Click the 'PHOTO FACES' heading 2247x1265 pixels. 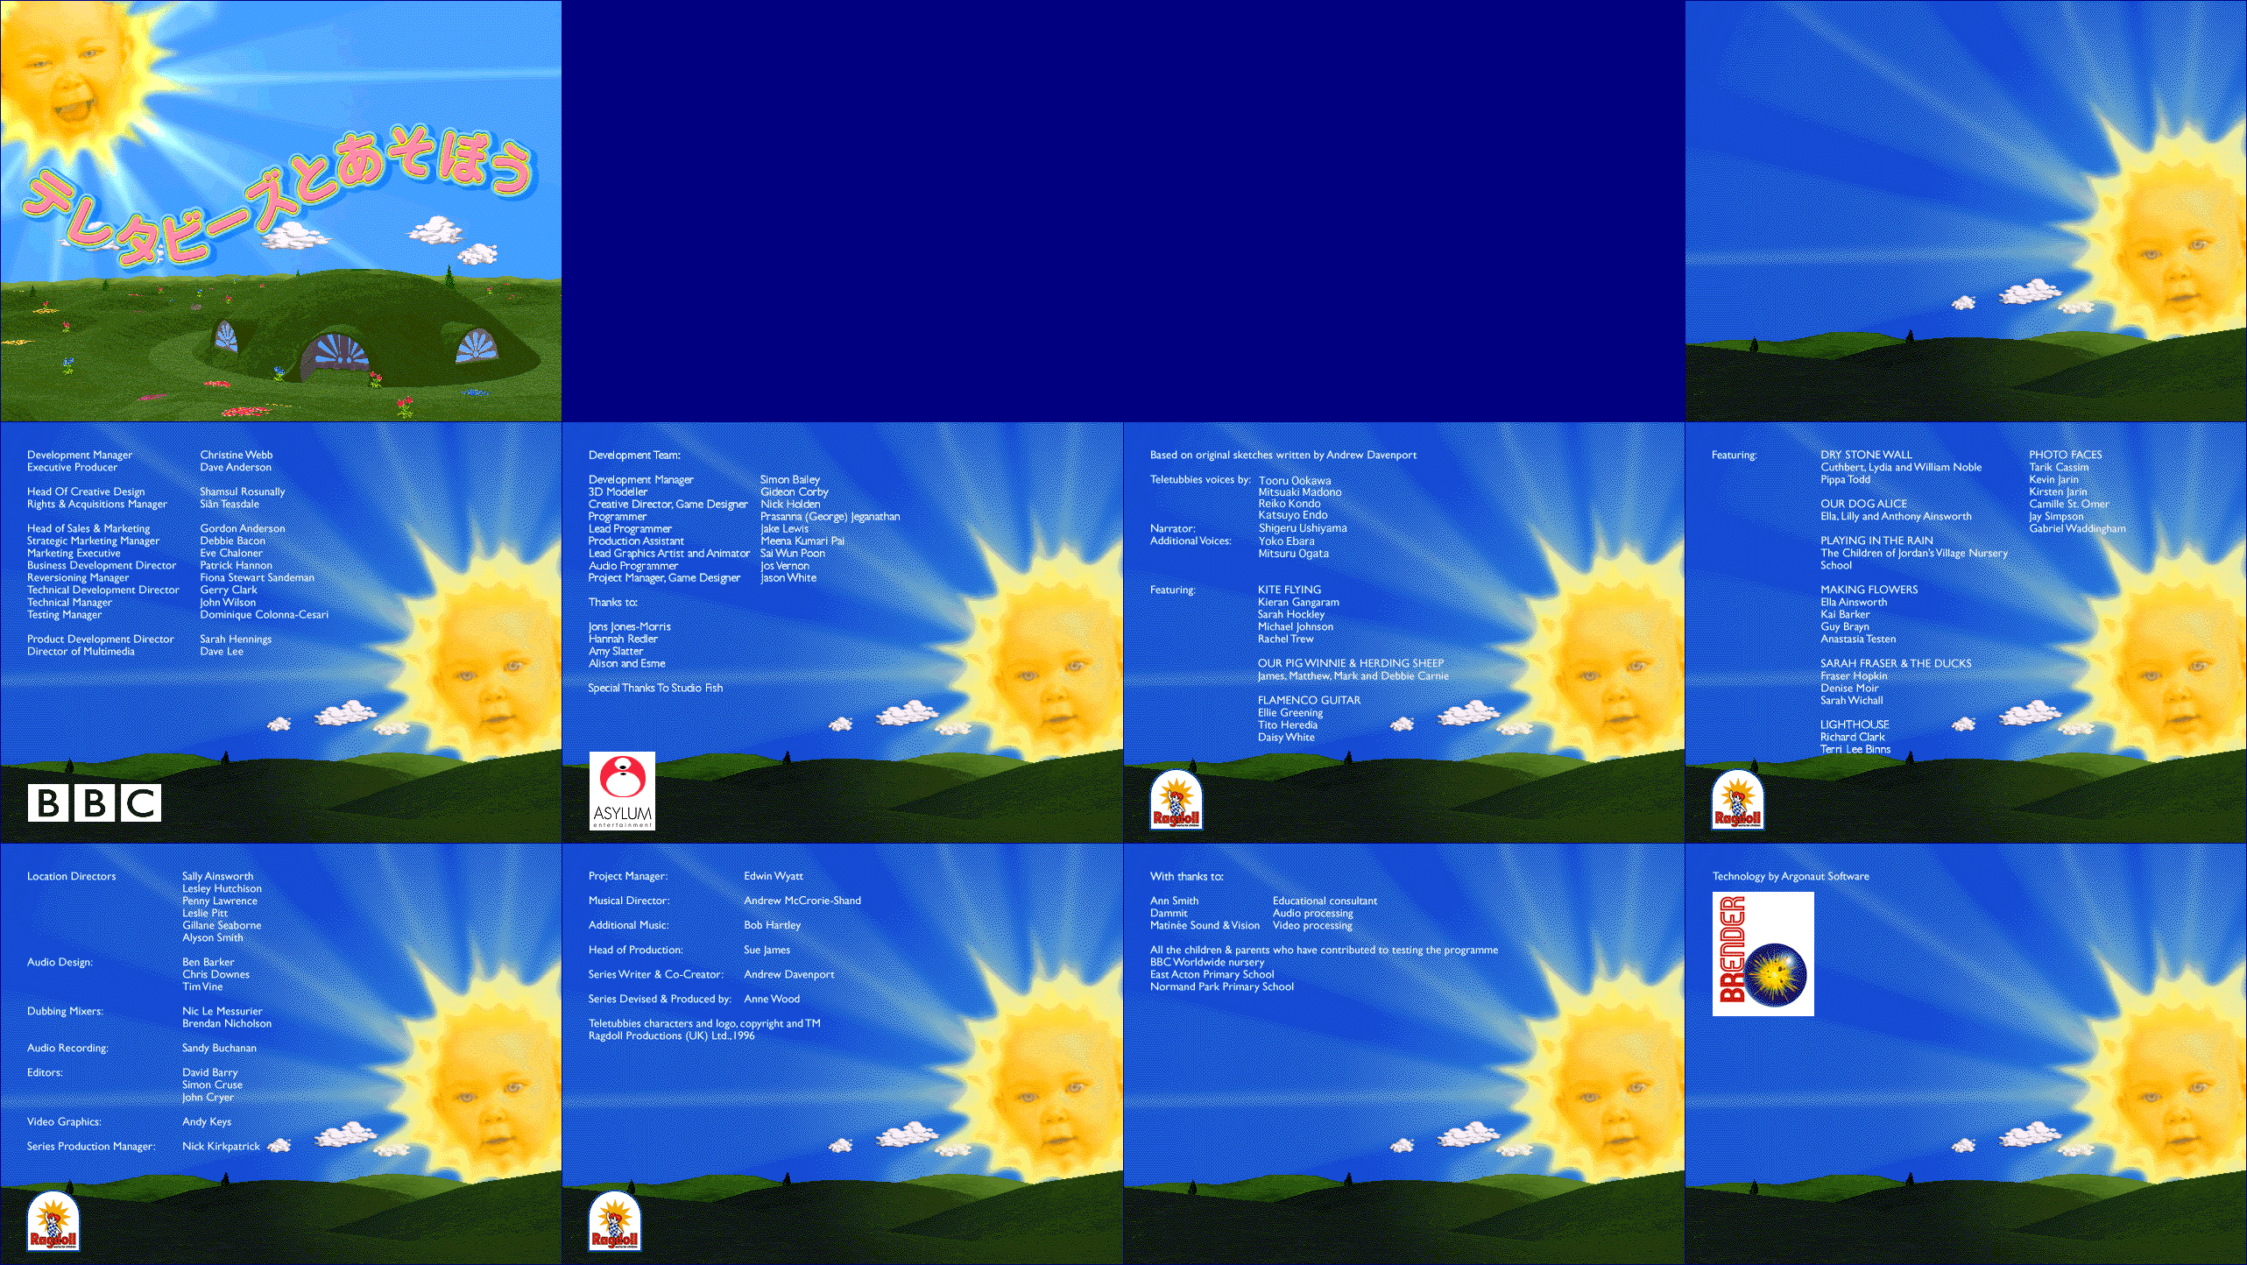(x=2065, y=455)
